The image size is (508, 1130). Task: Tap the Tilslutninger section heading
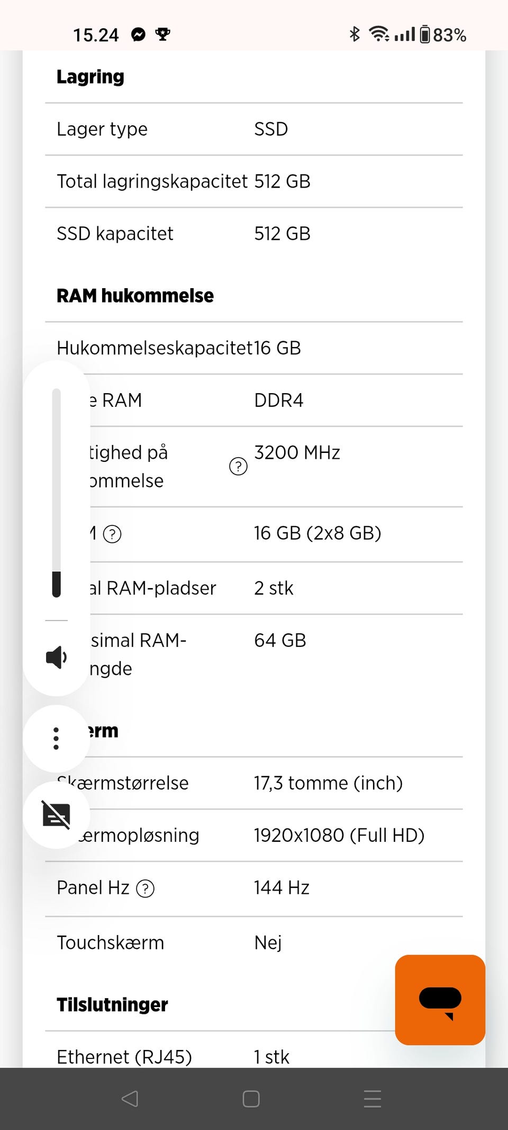click(x=112, y=1004)
